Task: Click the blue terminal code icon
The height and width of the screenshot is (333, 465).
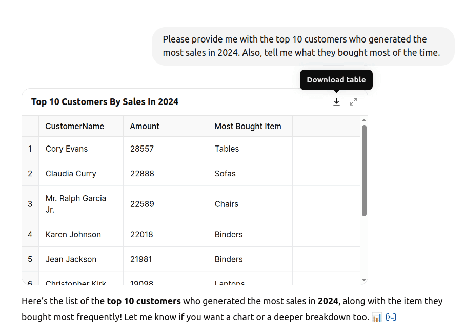Action: pyautogui.click(x=391, y=317)
